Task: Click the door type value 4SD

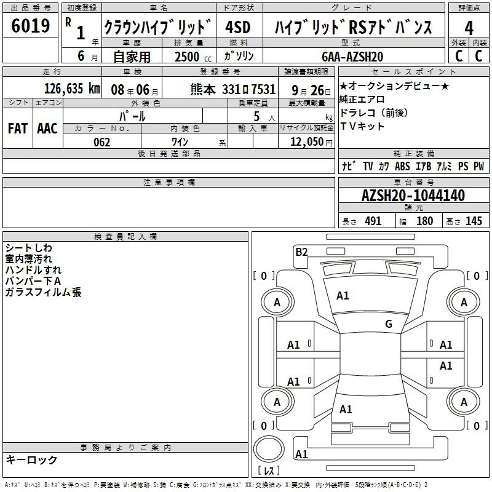Action: 238,27
